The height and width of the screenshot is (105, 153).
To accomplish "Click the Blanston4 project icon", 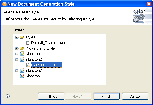I will [x=22, y=76].
